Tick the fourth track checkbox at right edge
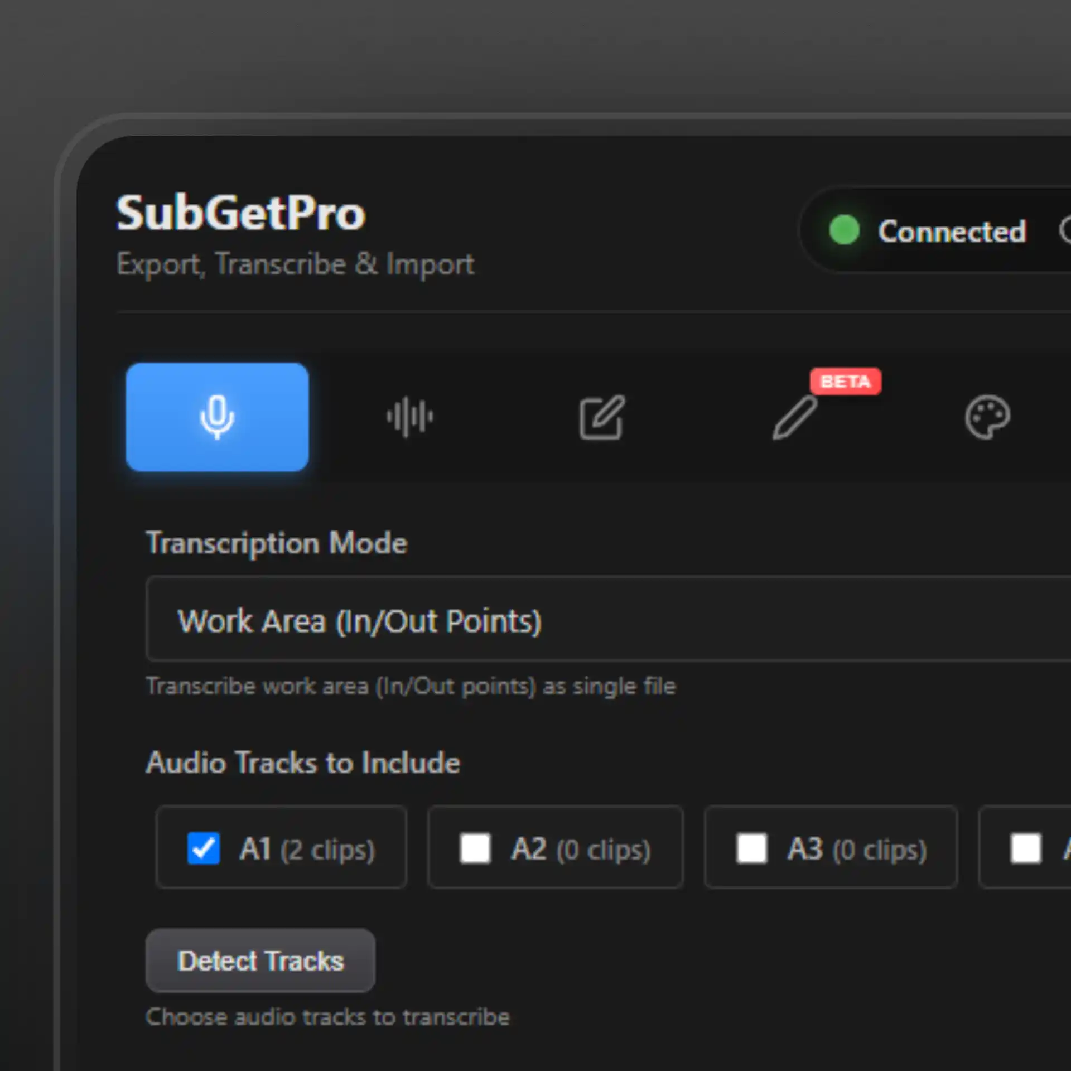The image size is (1071, 1071). [1026, 848]
